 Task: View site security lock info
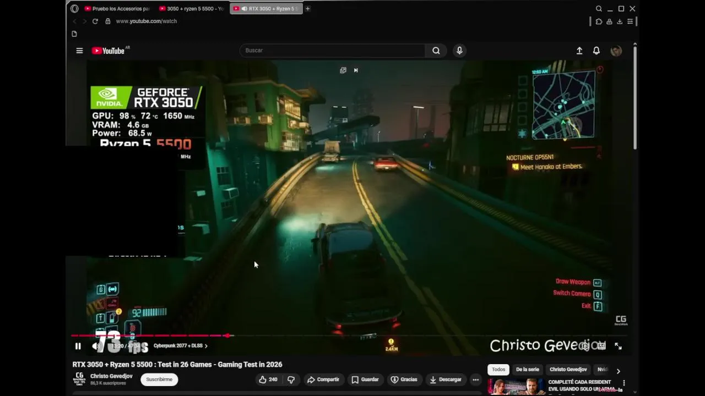[108, 21]
